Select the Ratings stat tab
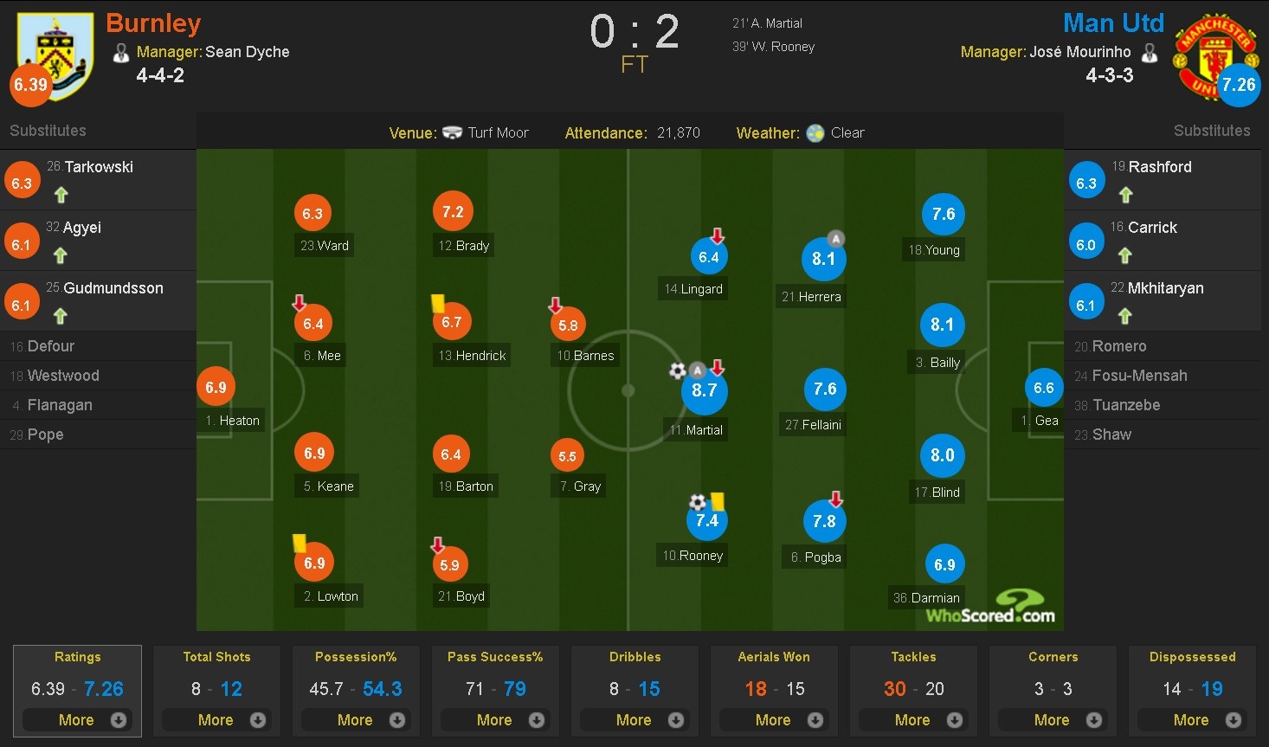 77,657
